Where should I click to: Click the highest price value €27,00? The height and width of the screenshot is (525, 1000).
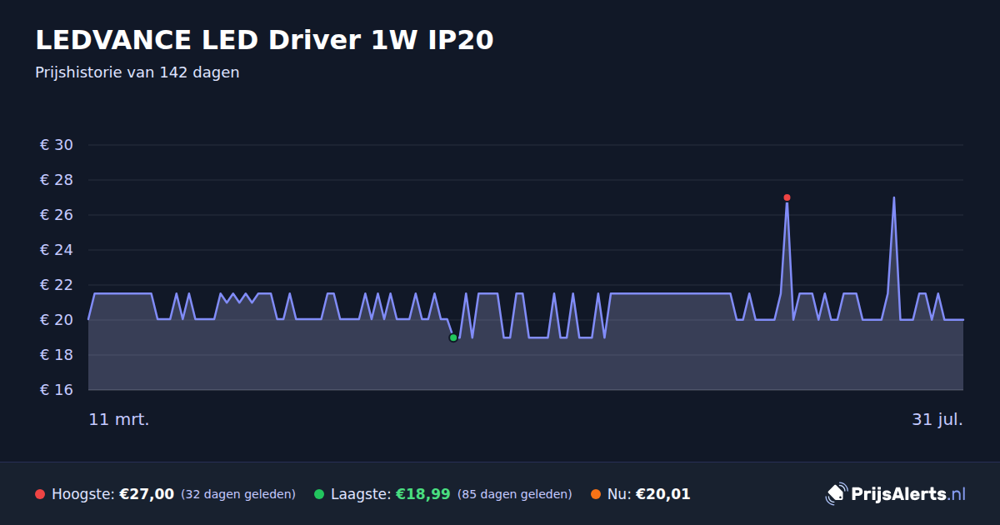tap(147, 494)
